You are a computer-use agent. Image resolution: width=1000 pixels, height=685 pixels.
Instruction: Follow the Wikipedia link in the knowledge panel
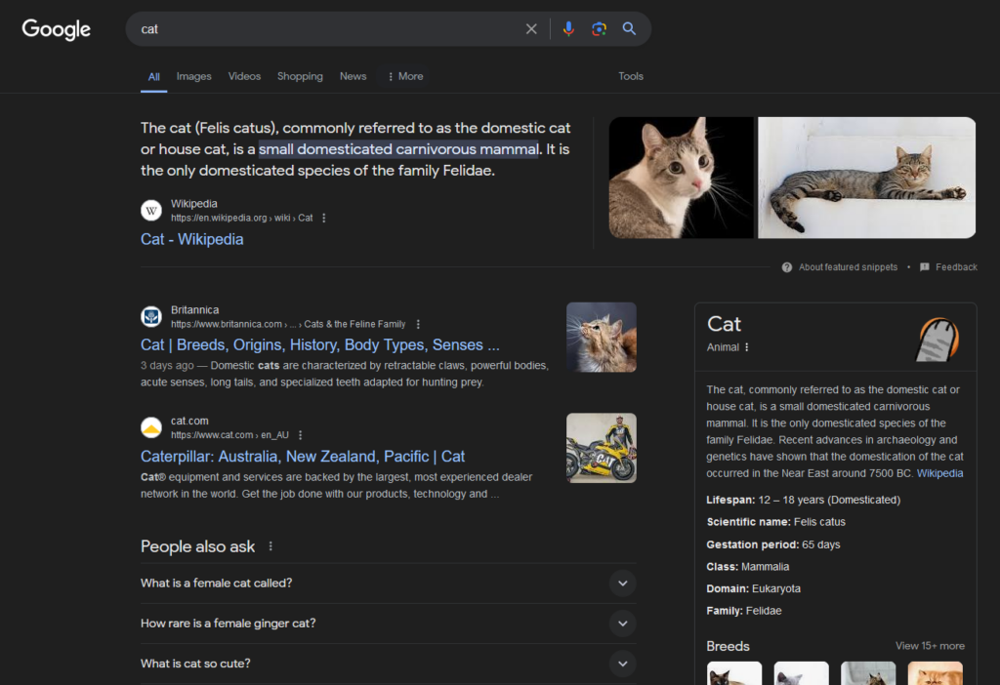point(939,473)
